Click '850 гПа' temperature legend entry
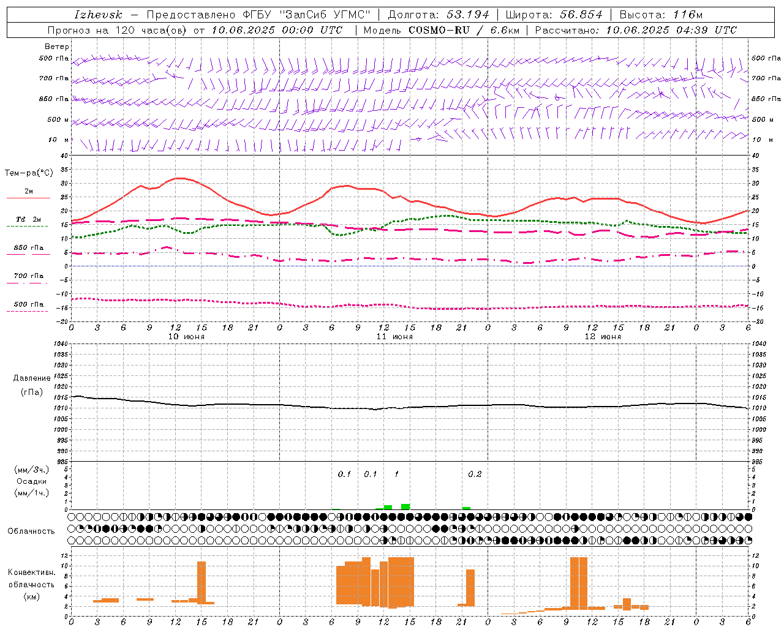The height and width of the screenshot is (627, 784). 28,248
